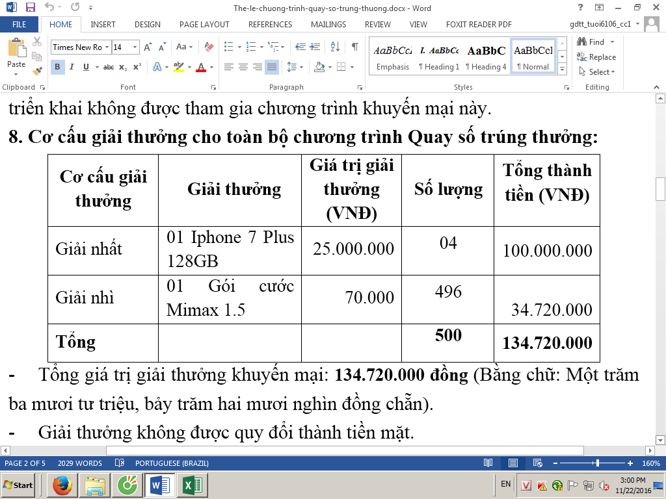Toggle Print Layout view button
This screenshot has height=499, width=666.
pyautogui.click(x=513, y=463)
